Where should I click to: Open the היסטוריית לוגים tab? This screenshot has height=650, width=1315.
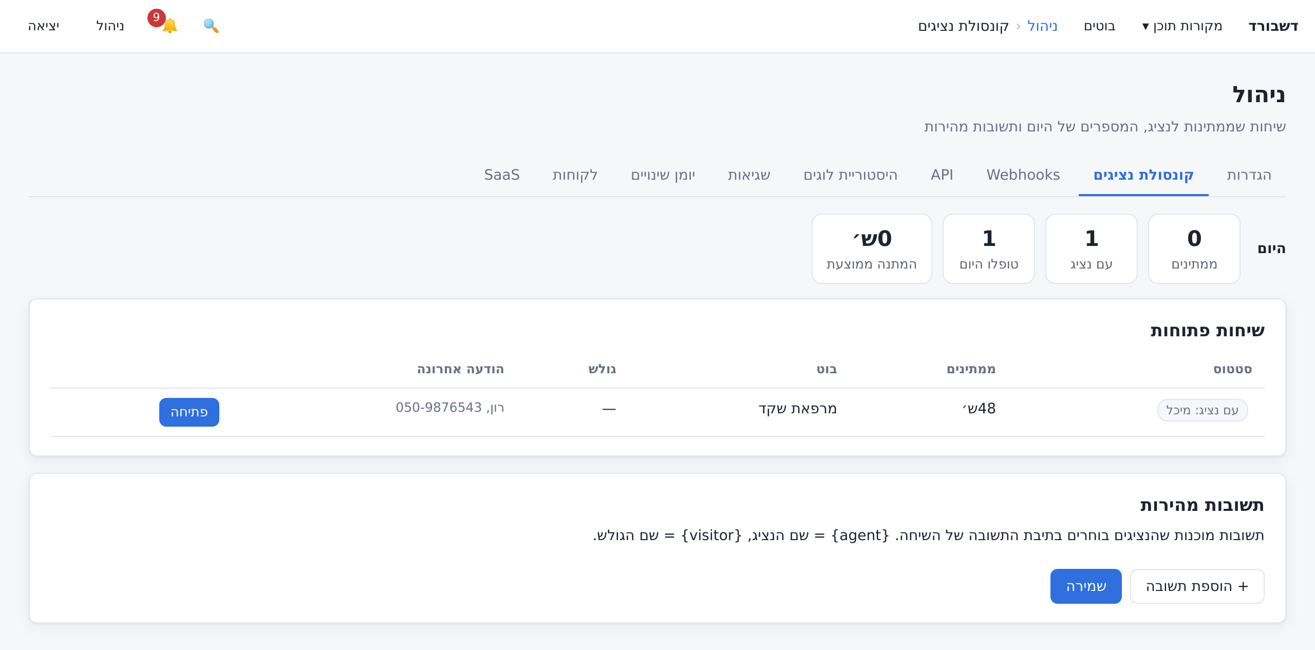(x=851, y=175)
